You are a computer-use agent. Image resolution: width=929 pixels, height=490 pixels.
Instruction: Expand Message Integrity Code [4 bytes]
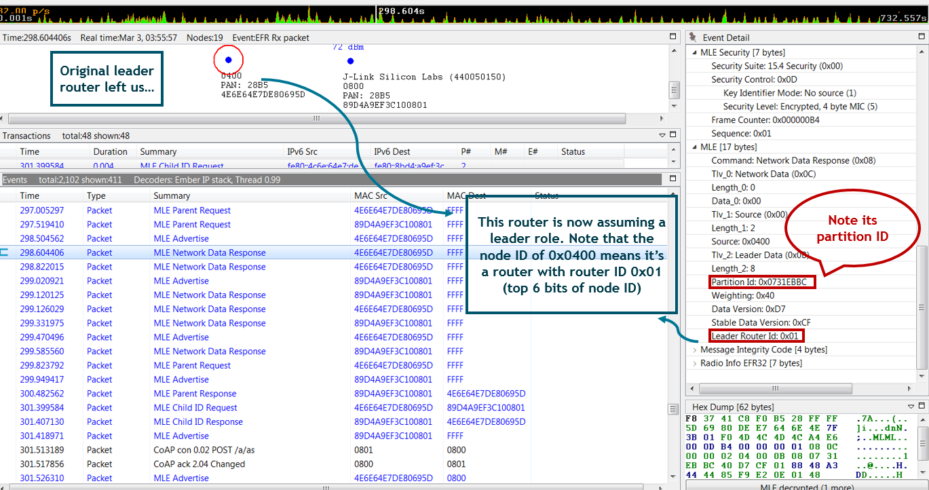click(x=694, y=350)
